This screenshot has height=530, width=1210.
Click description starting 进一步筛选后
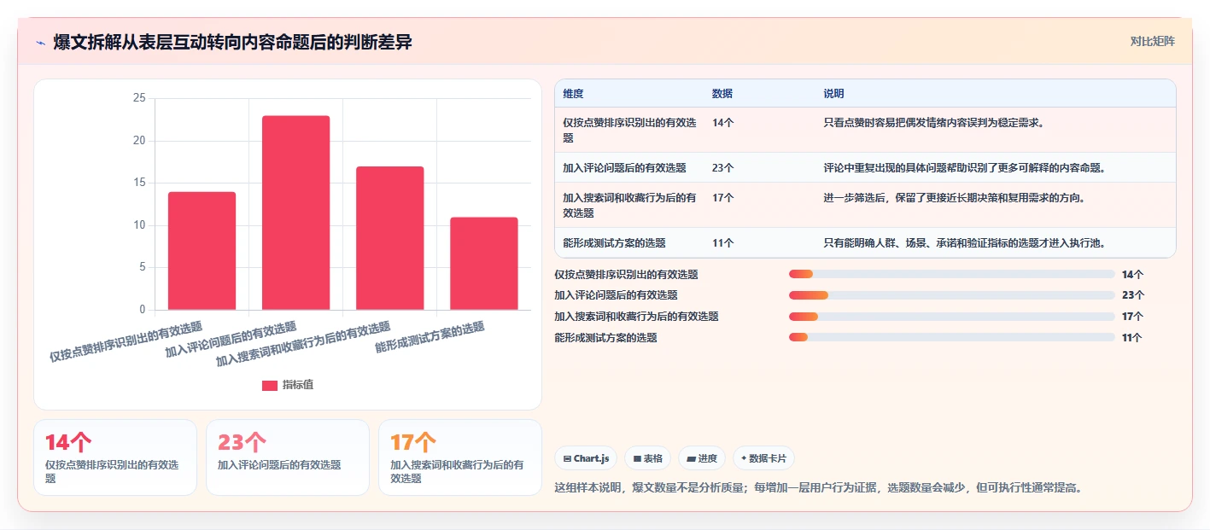pos(955,198)
